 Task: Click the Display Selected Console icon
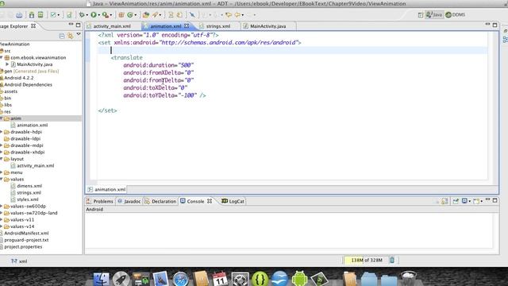pos(465,201)
